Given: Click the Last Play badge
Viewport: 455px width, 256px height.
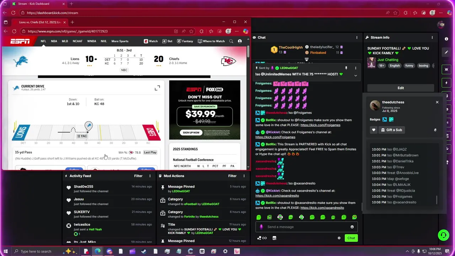Looking at the screenshot, I should (150, 152).
